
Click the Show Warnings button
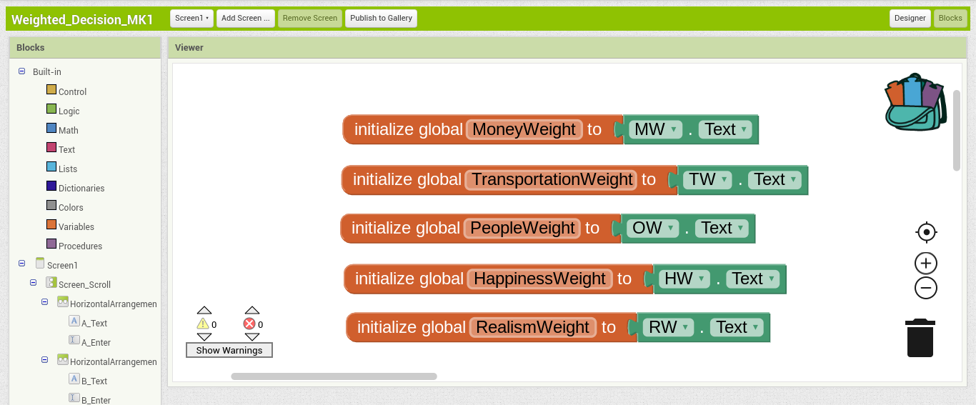(229, 350)
